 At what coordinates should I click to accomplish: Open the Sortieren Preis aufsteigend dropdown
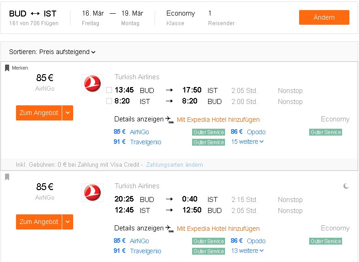coord(52,52)
